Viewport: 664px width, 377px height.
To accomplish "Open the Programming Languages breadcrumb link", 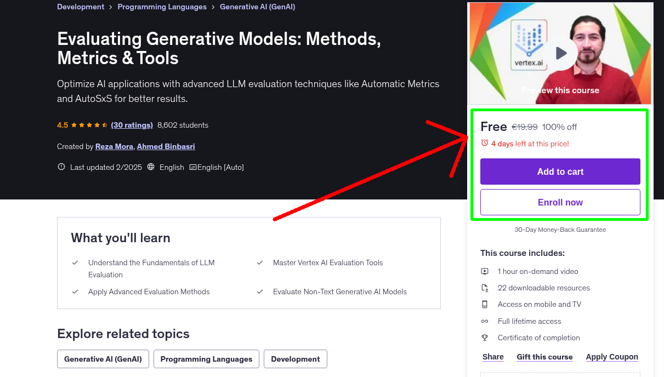I will 162,7.
